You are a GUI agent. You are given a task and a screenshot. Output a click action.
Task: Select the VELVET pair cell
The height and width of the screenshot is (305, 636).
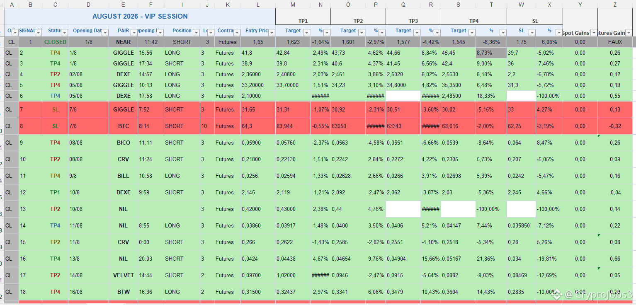pos(123,275)
